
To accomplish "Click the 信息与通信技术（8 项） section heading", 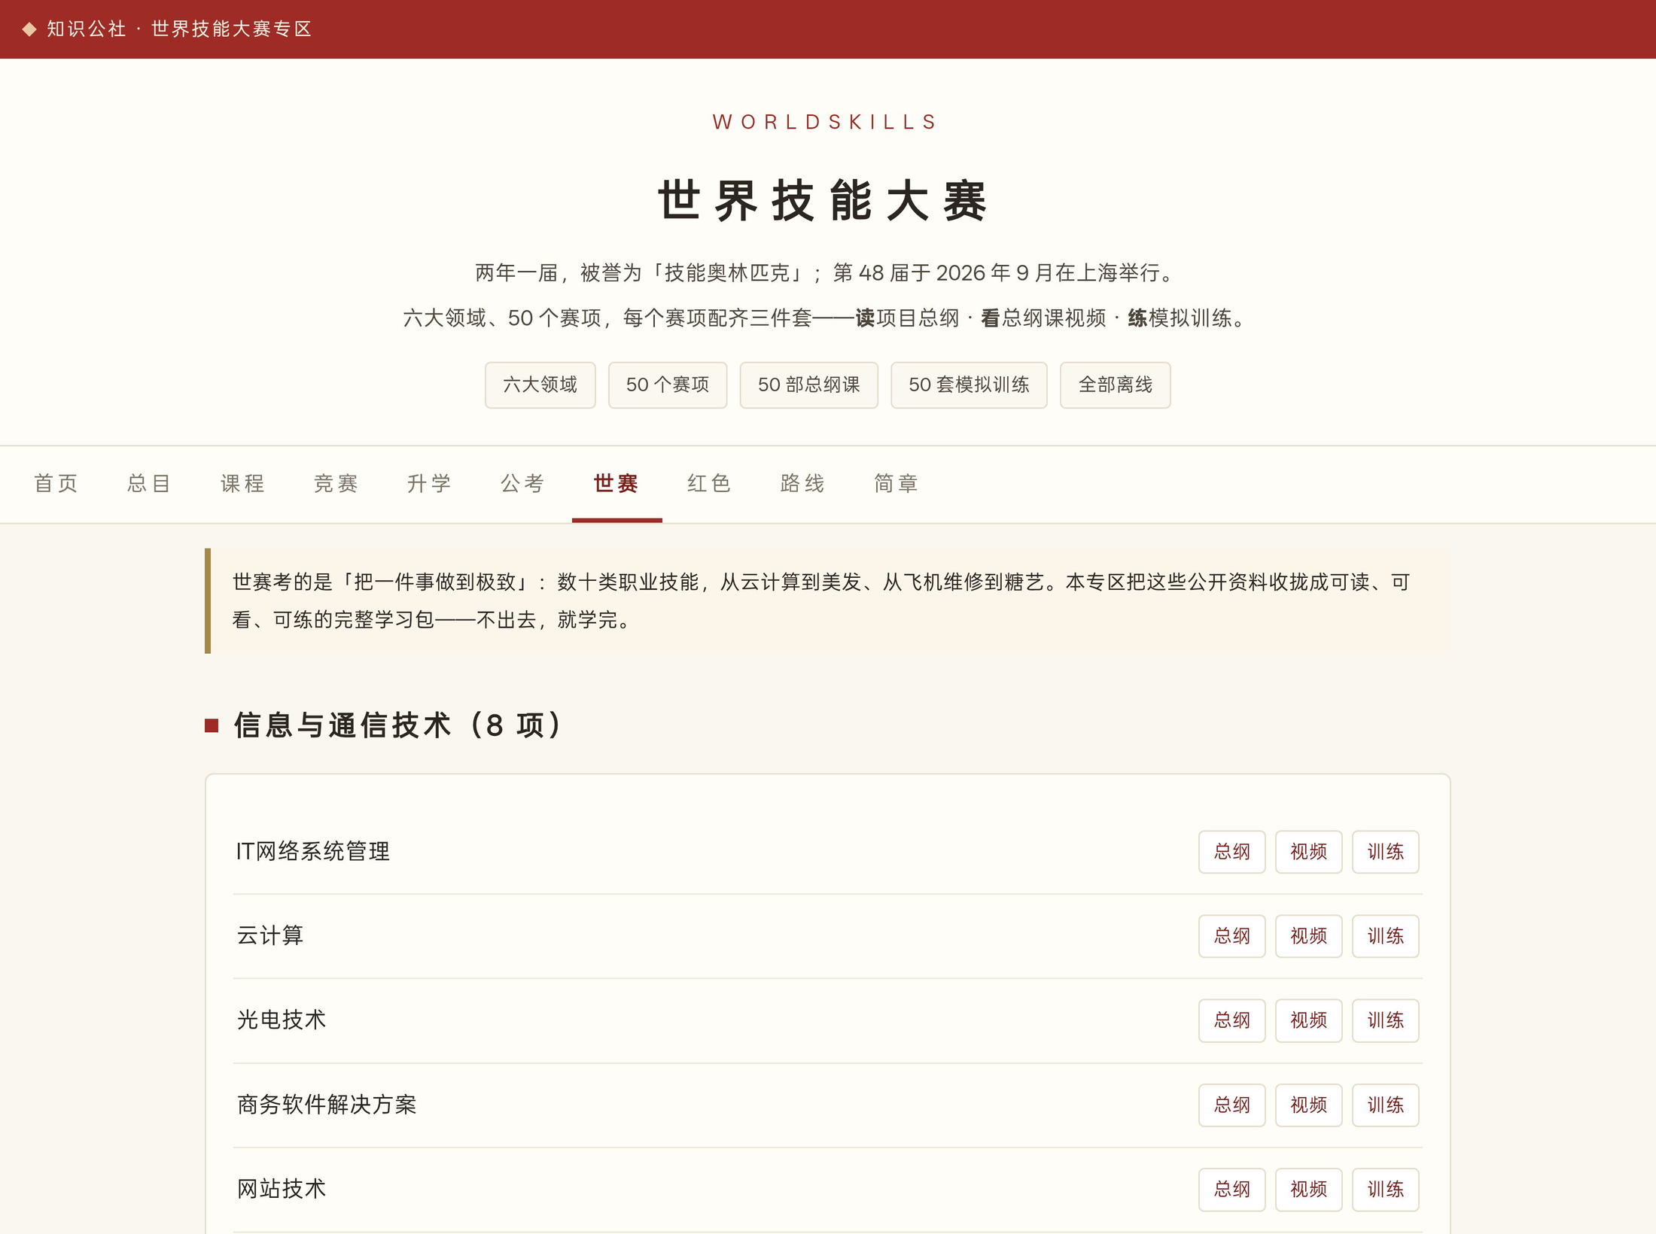I will pos(397,725).
